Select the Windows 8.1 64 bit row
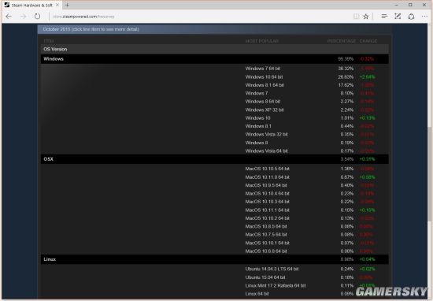The width and height of the screenshot is (433, 301). point(215,85)
